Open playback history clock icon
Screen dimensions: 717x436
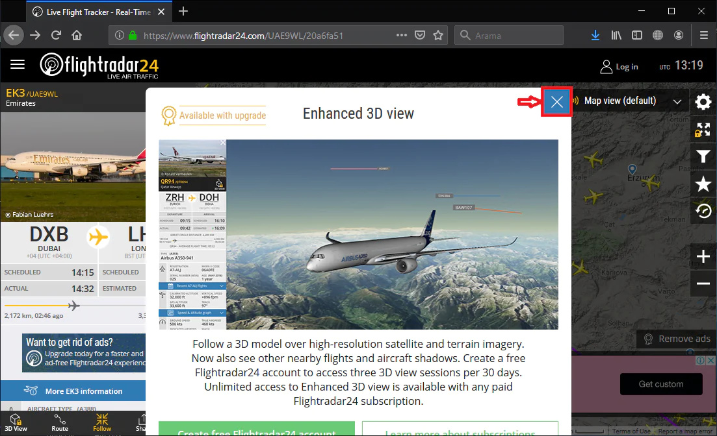(703, 210)
